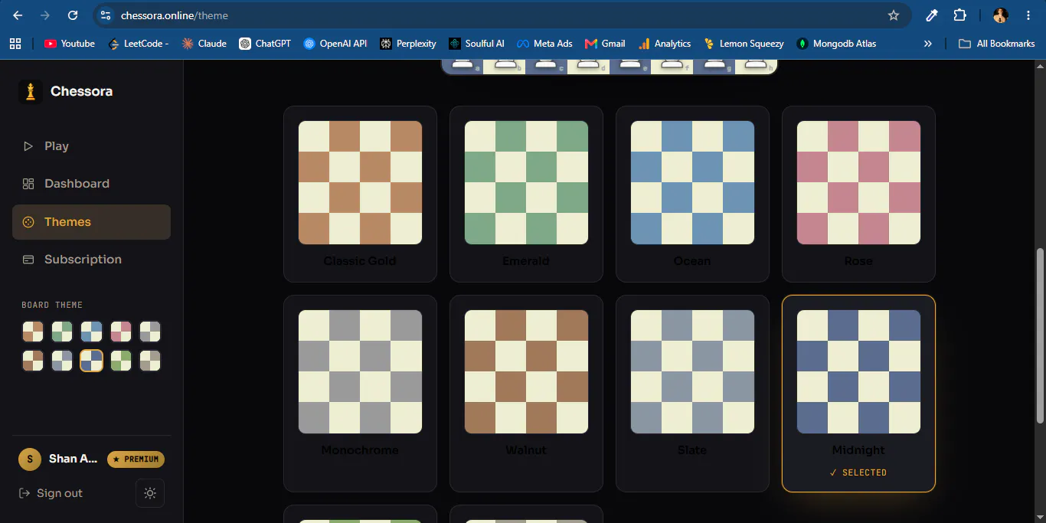The image size is (1046, 523).
Task: Open the ChatGPT bookmark
Action: tap(265, 44)
